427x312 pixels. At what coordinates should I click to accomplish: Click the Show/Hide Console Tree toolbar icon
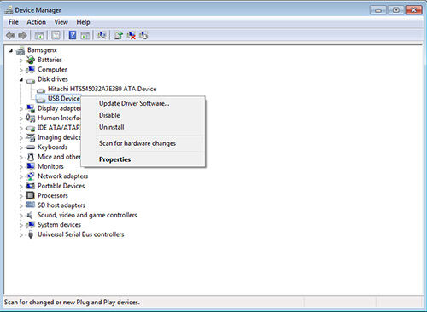[x=39, y=36]
